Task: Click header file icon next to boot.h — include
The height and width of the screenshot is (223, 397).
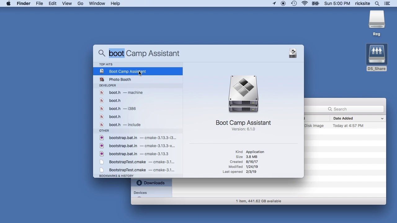Action: pos(102,125)
